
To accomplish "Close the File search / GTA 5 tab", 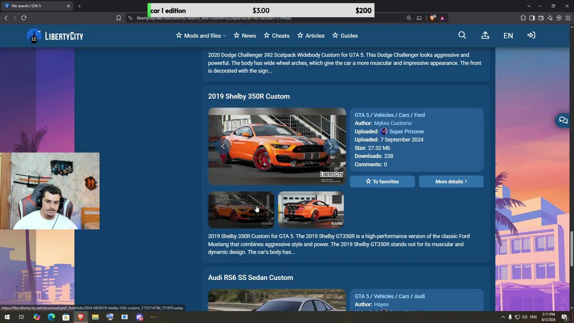I will (x=69, y=6).
